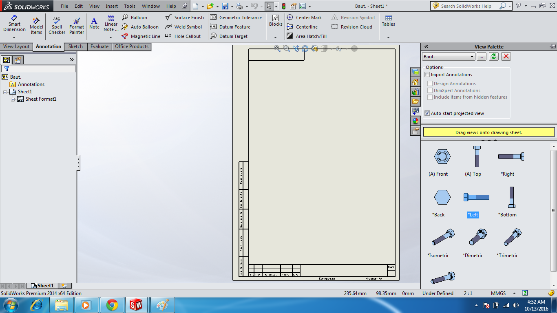Open the Tools menu
The image size is (557, 313).
[x=130, y=6]
